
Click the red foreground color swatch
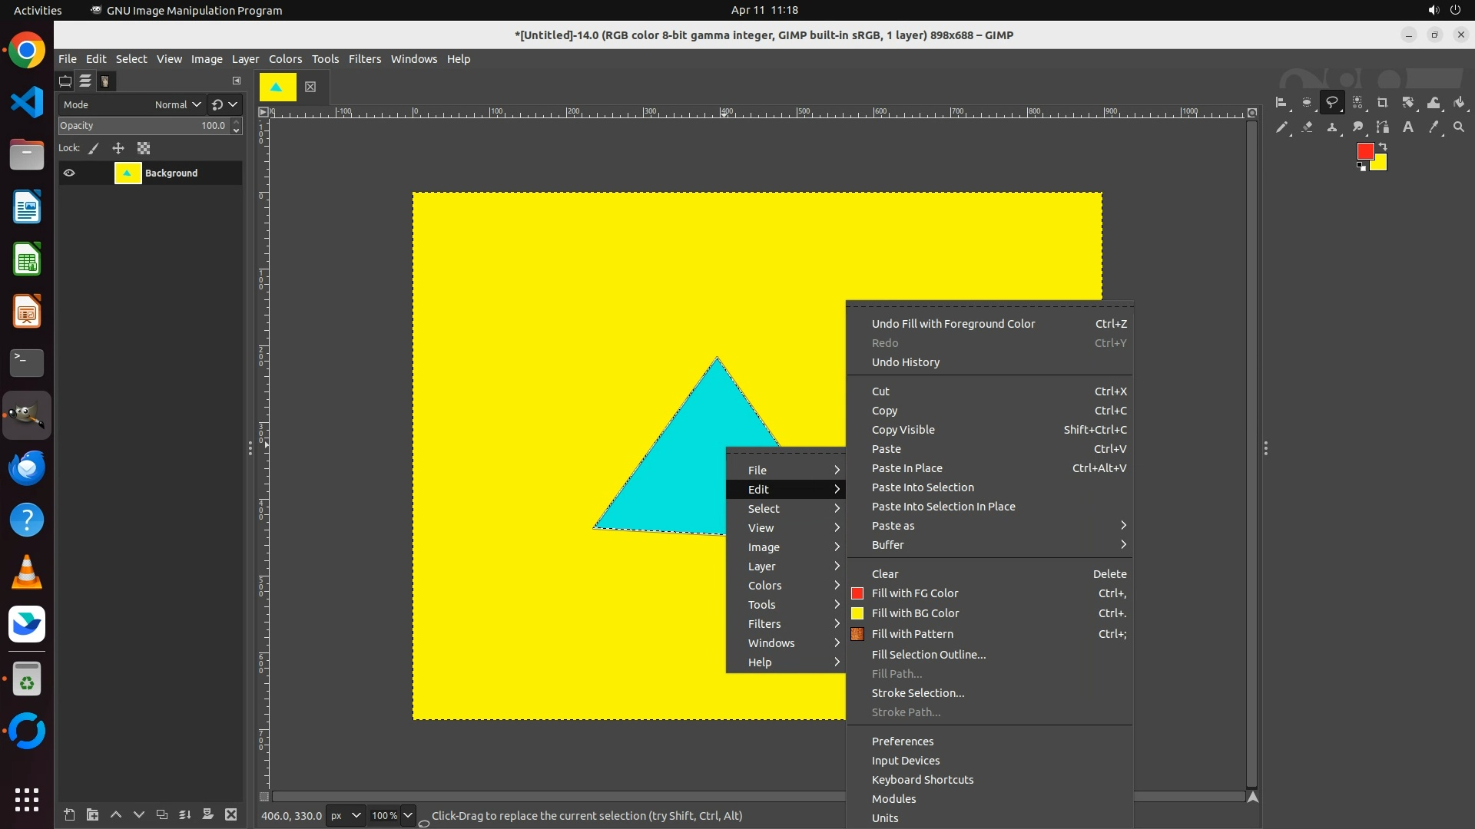pos(1364,151)
